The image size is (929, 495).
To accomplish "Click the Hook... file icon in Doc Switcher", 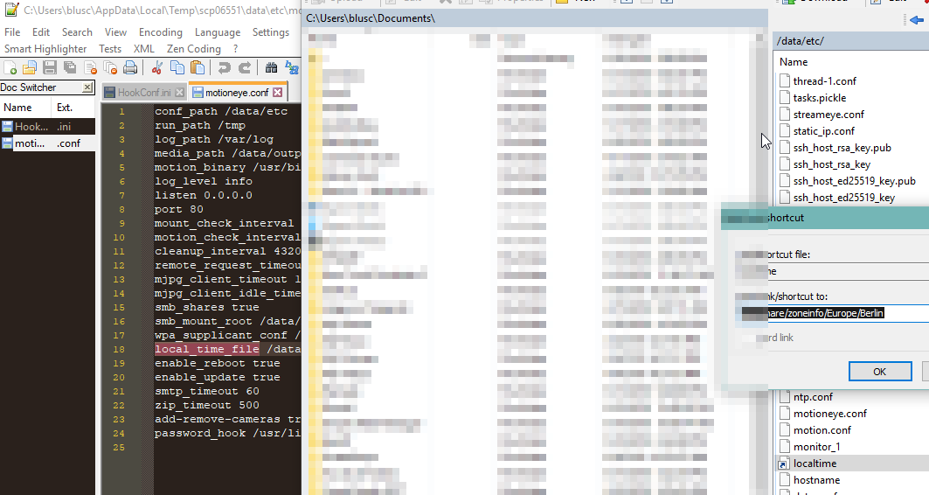I will 7,126.
